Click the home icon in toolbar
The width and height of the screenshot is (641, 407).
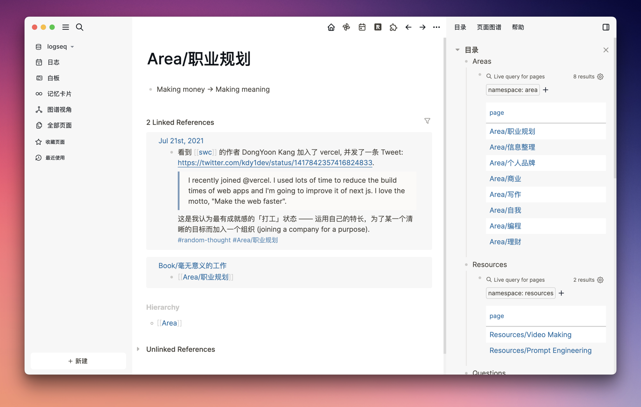coord(331,27)
